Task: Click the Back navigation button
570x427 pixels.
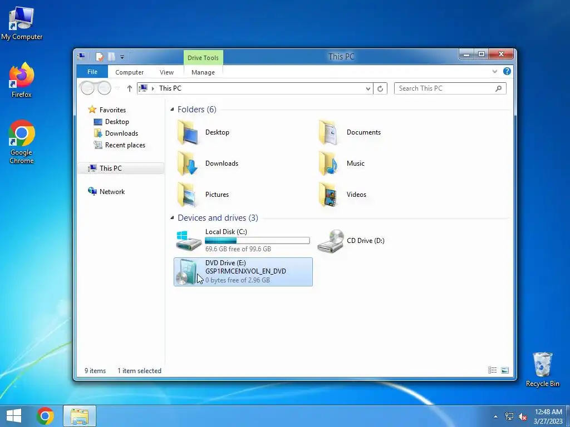Action: click(87, 88)
